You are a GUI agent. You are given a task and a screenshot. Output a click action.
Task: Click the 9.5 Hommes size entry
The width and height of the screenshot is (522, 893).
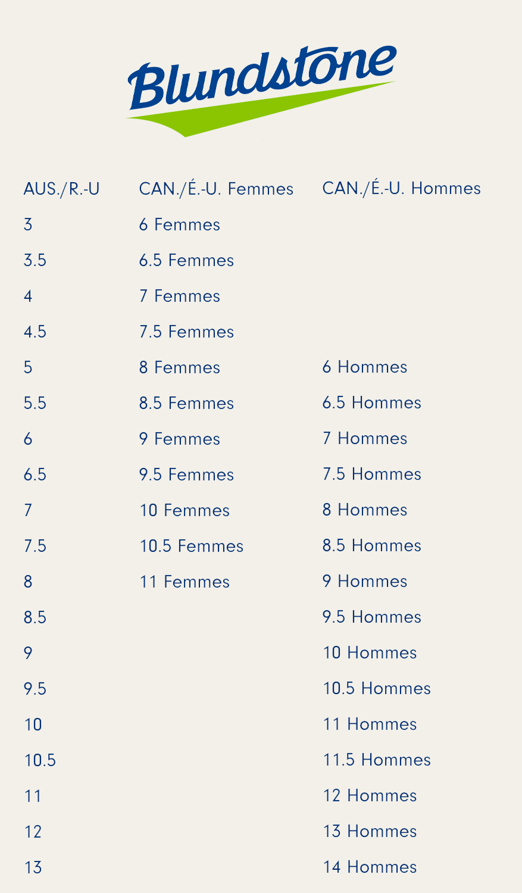click(372, 617)
